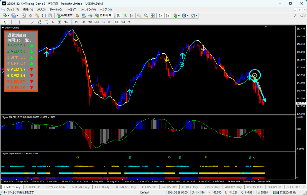This screenshot has width=307, height=195.
Task: Select the H4 timeframe button
Action: tap(110, 22)
